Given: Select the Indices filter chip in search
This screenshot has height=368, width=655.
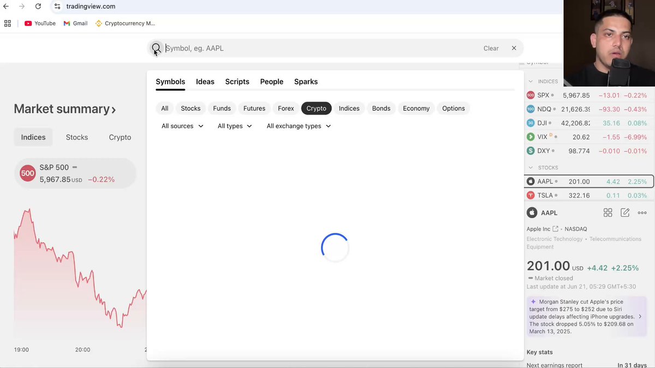Looking at the screenshot, I should pos(349,108).
